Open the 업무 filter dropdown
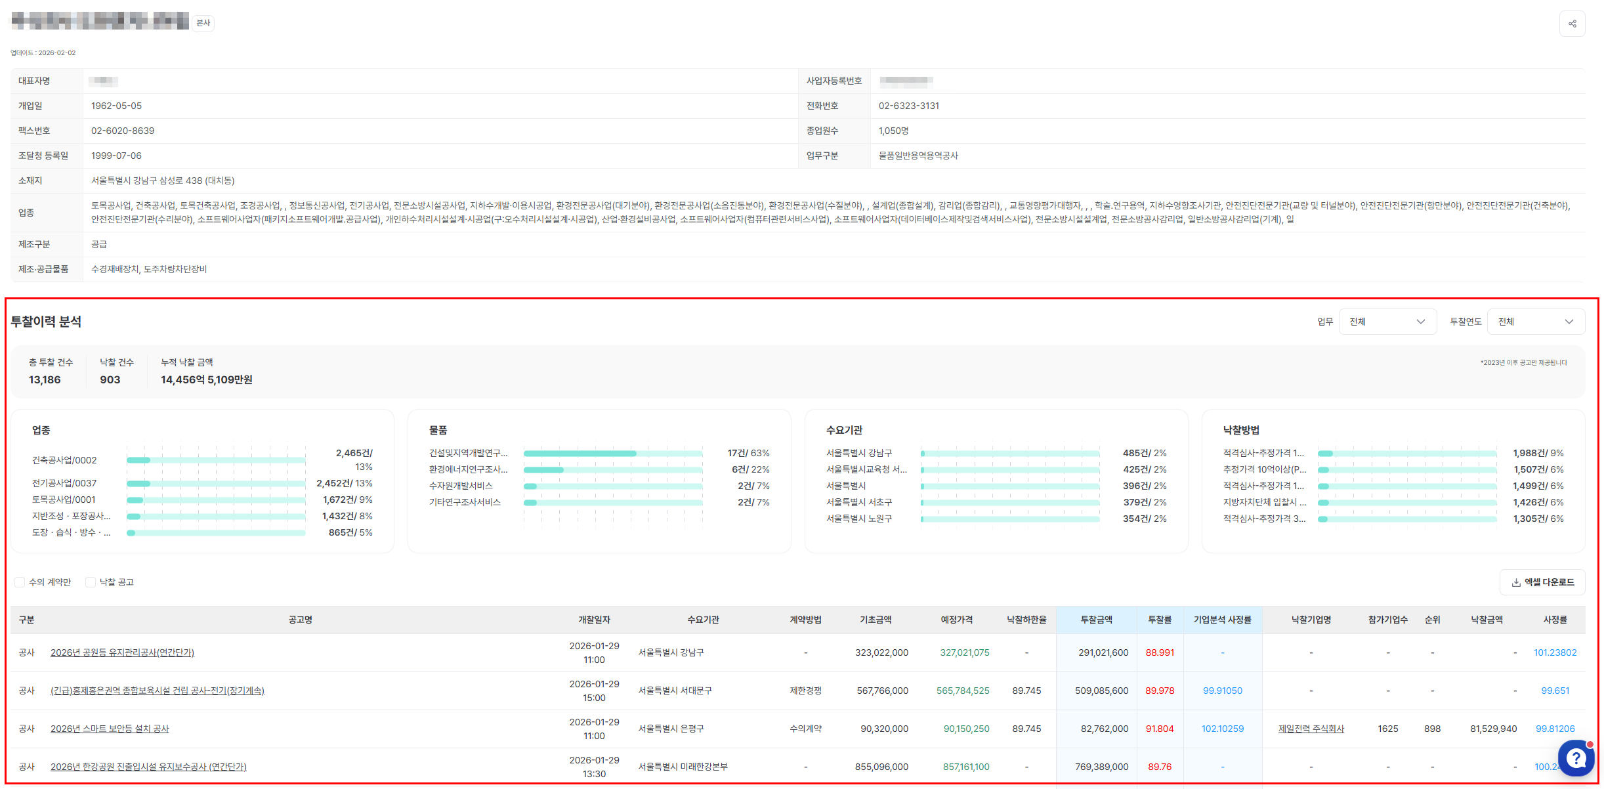Image resolution: width=1604 pixels, height=789 pixels. [x=1387, y=322]
